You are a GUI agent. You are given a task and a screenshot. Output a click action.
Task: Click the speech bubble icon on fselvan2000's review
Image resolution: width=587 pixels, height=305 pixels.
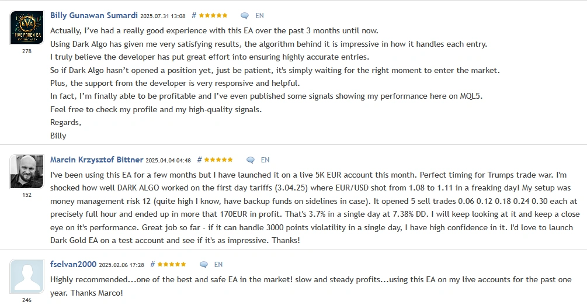[204, 265]
